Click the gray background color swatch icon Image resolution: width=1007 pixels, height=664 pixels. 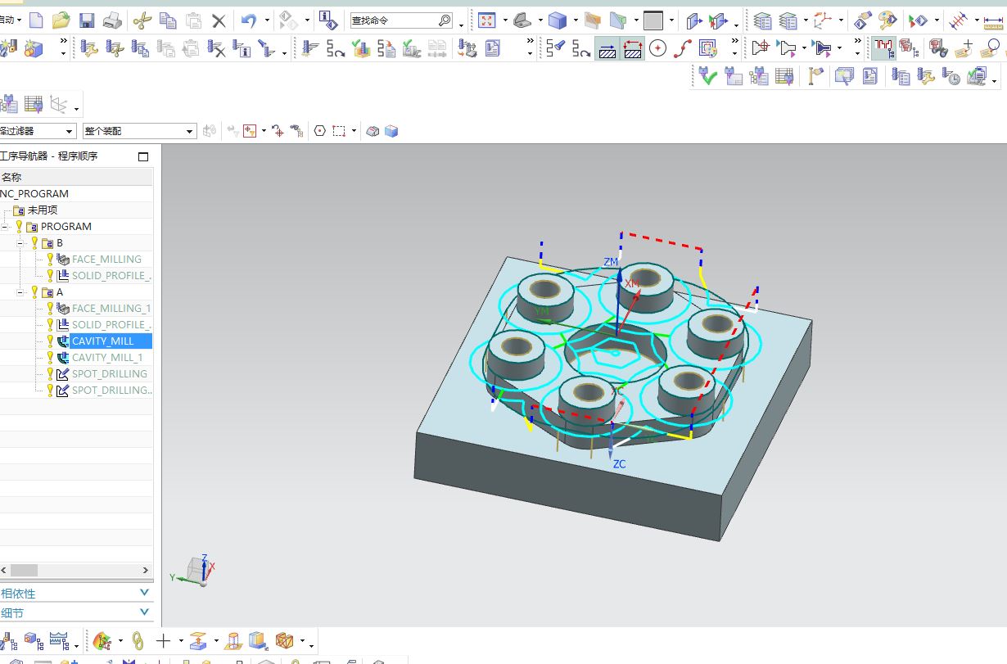[653, 20]
